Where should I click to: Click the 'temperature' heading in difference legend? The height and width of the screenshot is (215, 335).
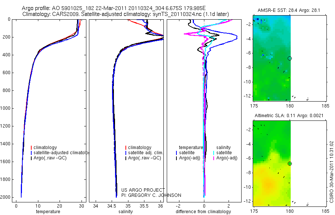pos(191,148)
